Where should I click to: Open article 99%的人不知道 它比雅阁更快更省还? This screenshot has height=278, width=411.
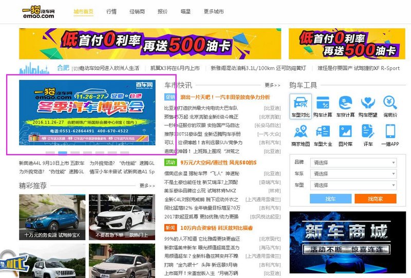tap(202, 239)
